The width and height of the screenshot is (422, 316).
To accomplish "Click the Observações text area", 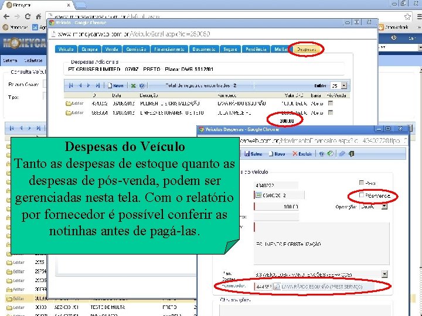I will point(305,310).
